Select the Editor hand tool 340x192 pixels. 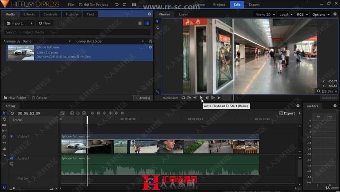coord(4,119)
